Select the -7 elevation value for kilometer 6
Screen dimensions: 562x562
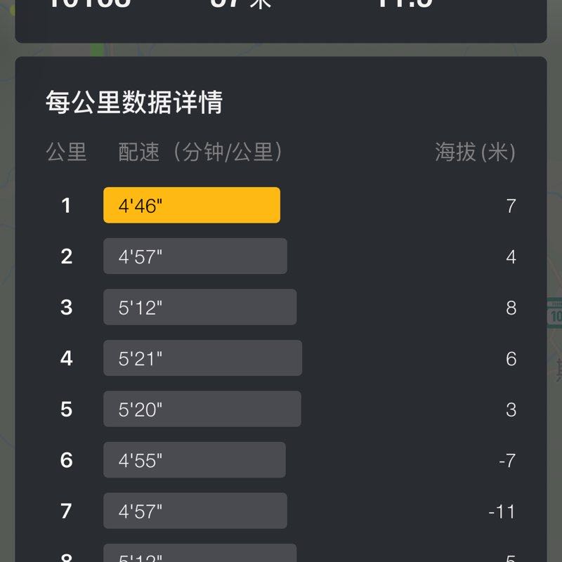pyautogui.click(x=507, y=461)
